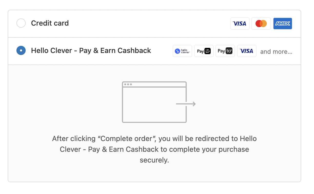Click empty space between Credit card label and Visa
314x194 pixels.
[149, 24]
